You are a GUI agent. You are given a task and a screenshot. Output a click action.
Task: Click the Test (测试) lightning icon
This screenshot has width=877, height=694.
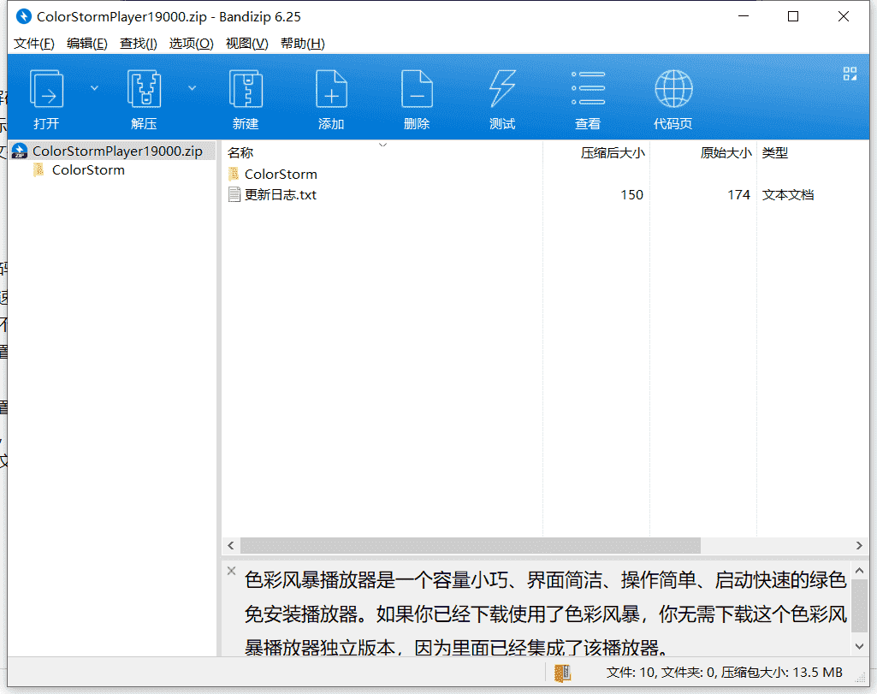click(x=502, y=88)
